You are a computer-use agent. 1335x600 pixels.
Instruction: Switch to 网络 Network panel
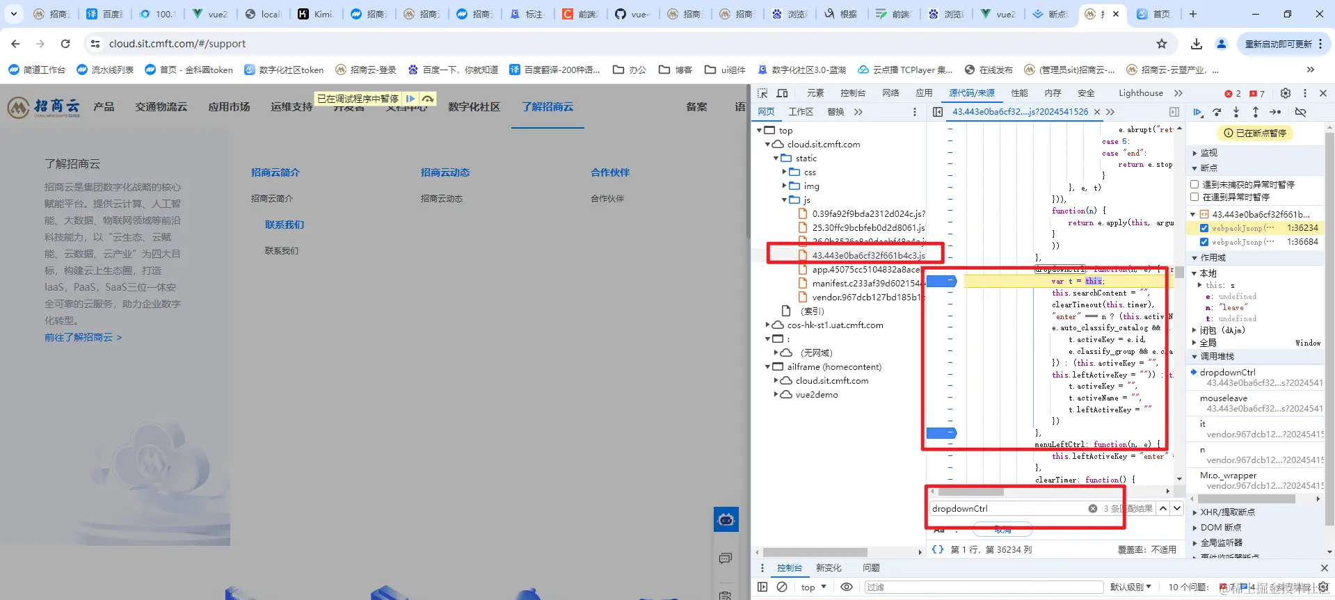click(890, 93)
